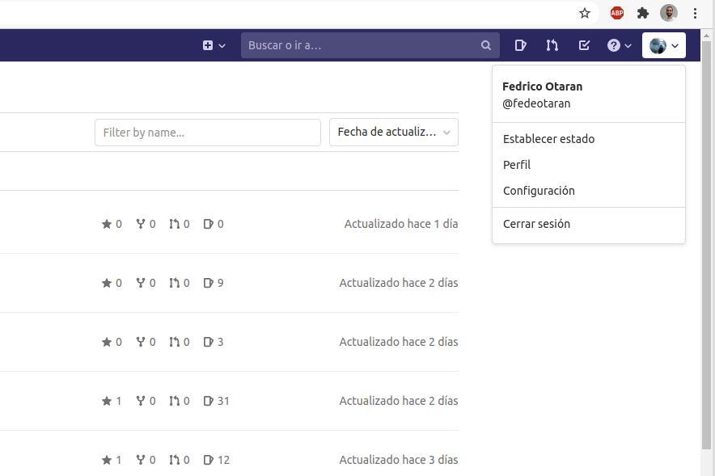Screen dimensions: 715x476
Task: Click 'Actualizado hace 1 día' text
Action: pos(401,224)
